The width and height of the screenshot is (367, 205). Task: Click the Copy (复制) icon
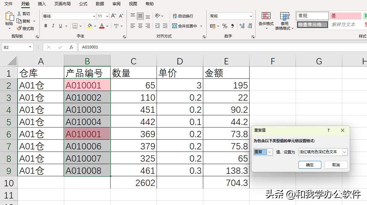pyautogui.click(x=19, y=21)
